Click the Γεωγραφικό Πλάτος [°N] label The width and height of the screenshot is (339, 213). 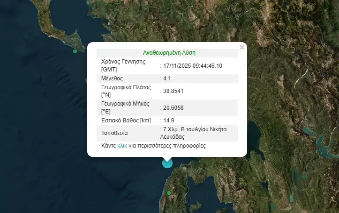click(x=126, y=91)
